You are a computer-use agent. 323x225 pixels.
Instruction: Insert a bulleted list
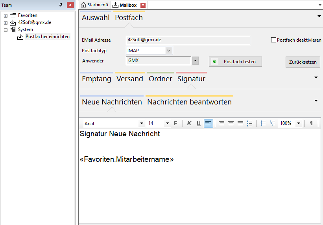[x=249, y=123]
